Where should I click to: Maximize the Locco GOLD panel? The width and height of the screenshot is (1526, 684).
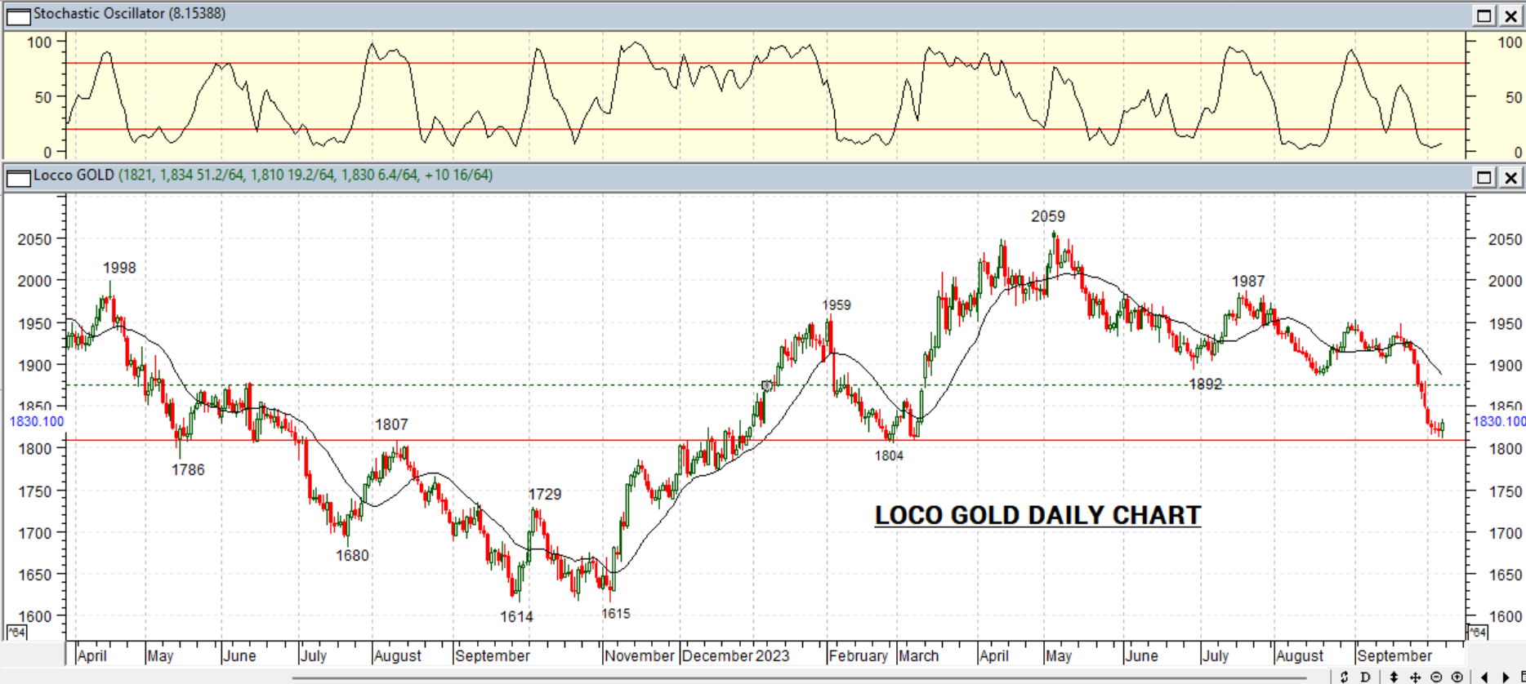coord(1484,177)
